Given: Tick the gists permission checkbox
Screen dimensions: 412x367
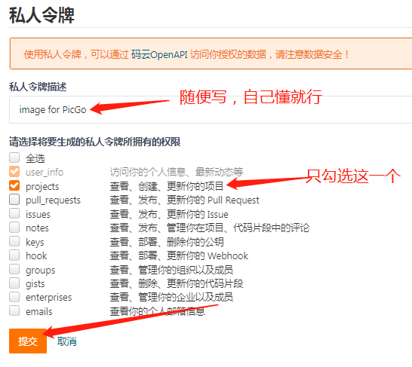Looking at the screenshot, I should click(x=14, y=283).
